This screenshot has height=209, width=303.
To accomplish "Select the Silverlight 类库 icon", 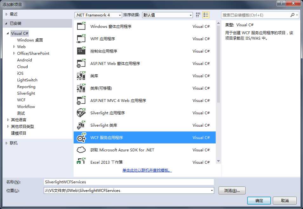I will pos(81,125).
